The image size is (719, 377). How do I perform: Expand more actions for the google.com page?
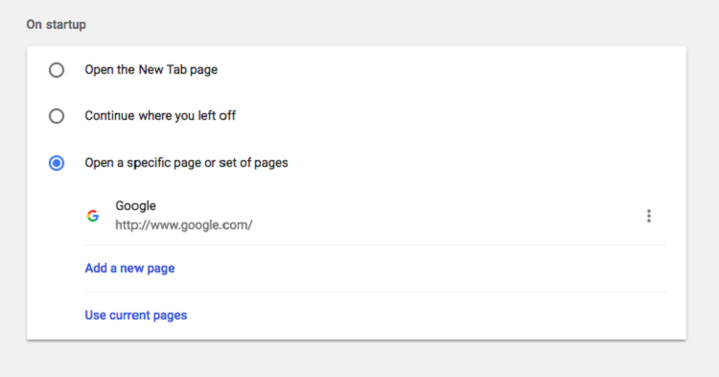648,216
